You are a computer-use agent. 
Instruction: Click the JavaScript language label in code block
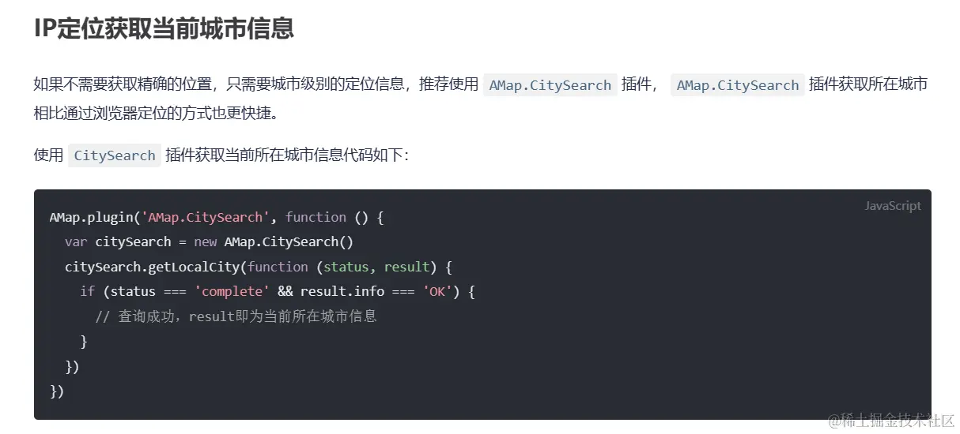point(893,206)
